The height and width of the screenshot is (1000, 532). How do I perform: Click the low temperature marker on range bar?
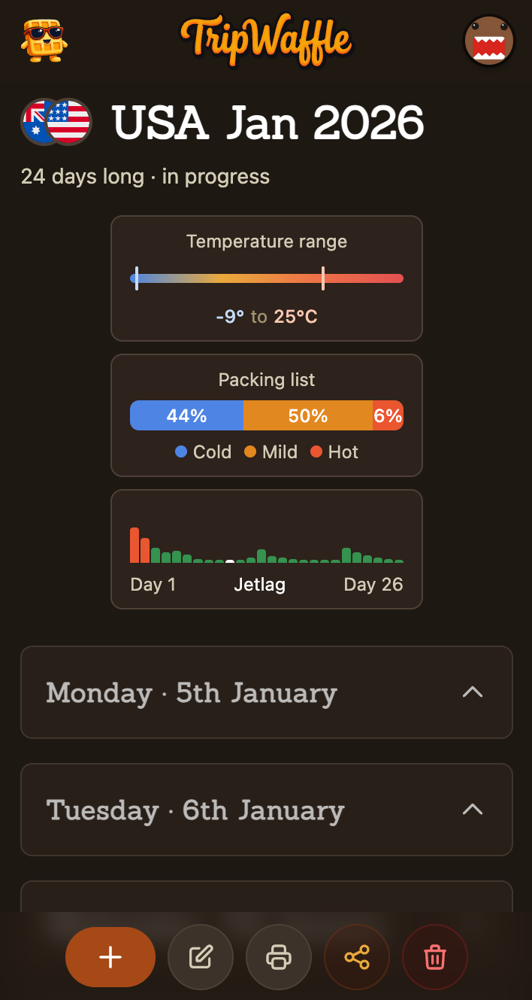tap(136, 278)
